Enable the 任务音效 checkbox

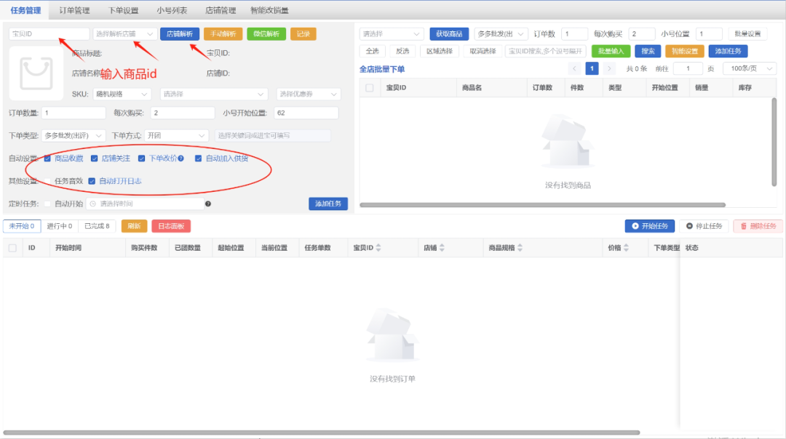click(x=47, y=181)
